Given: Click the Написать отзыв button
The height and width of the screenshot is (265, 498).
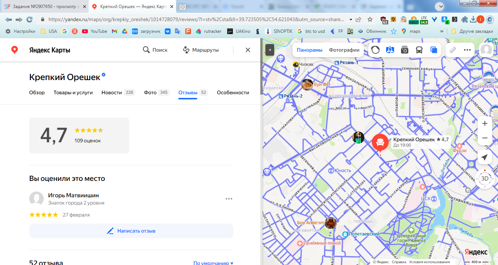Looking at the screenshot, I should click(x=131, y=231).
